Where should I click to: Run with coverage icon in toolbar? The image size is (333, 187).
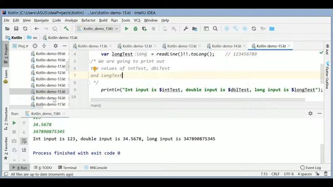pos(145,29)
